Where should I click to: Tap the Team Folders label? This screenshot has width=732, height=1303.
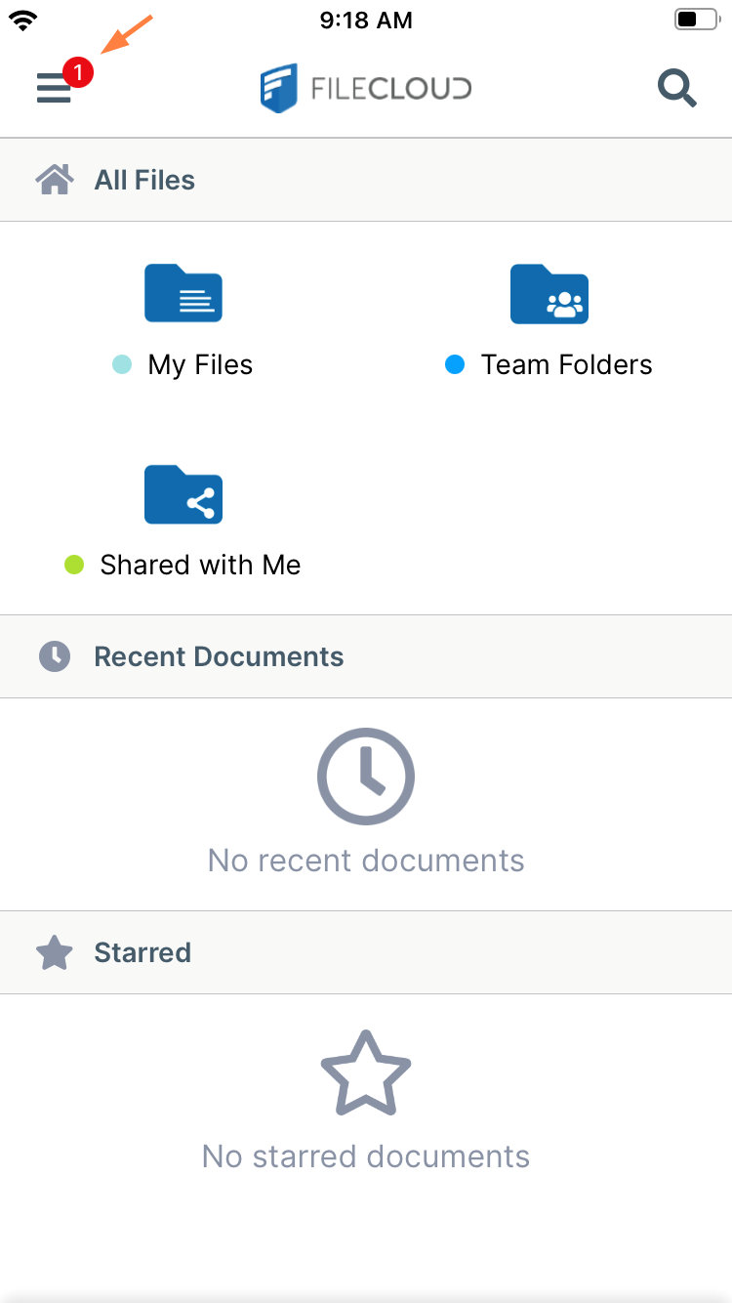click(566, 365)
